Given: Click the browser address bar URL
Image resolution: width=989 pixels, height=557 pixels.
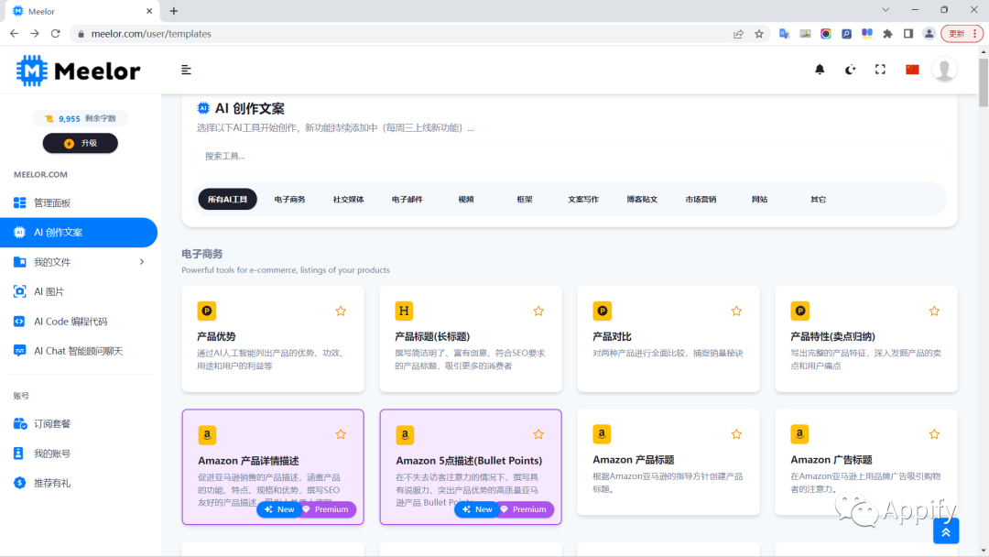Looking at the screenshot, I should coord(151,34).
